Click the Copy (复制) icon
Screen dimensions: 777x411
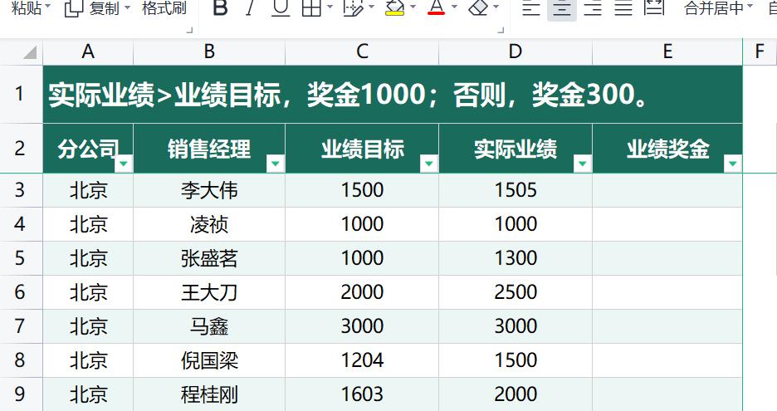coord(74,8)
